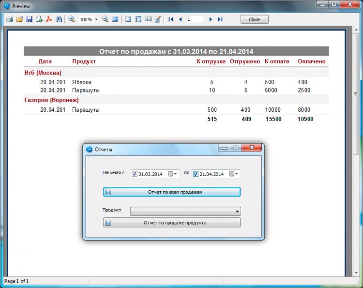The width and height of the screenshot is (363, 288).
Task: Click 'Отчет по всем продажам' button
Action: point(172,192)
